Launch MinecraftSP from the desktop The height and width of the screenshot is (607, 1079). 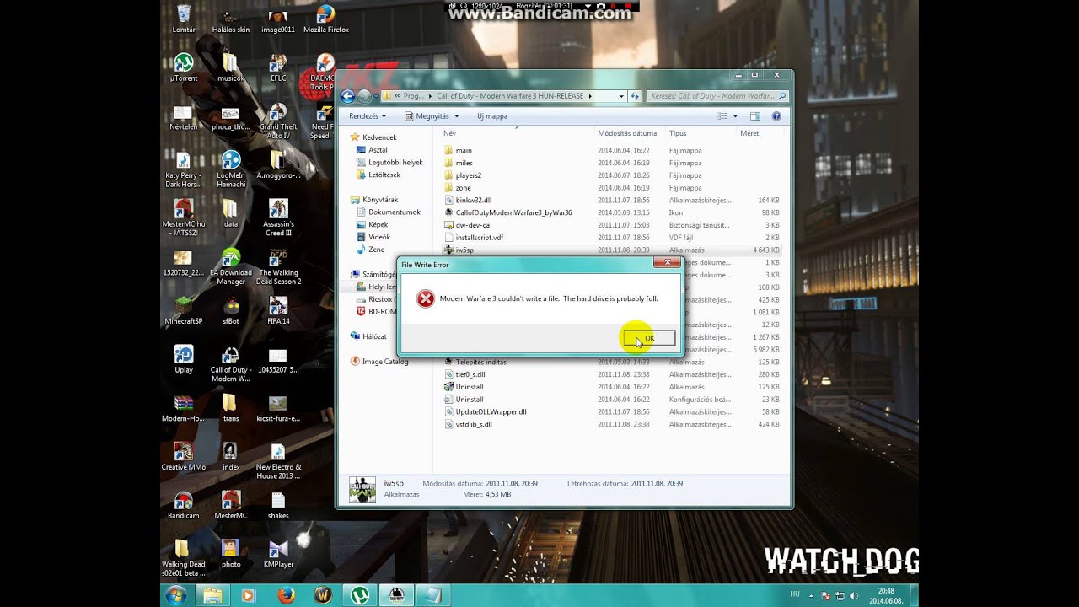(x=184, y=310)
